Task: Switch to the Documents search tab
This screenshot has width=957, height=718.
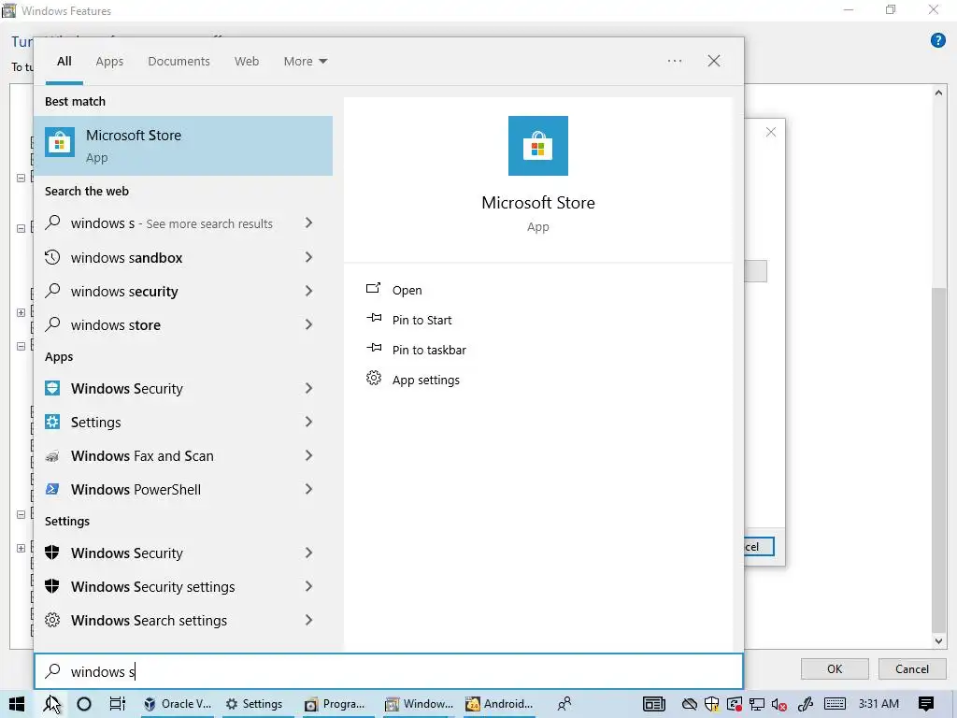Action: click(179, 61)
